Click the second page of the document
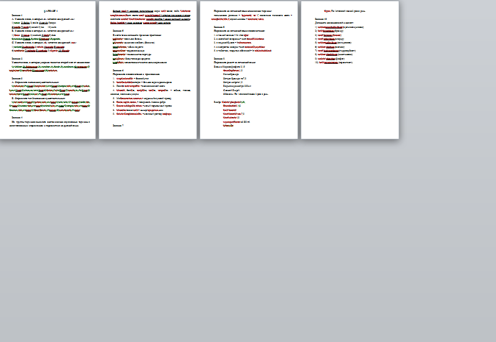This screenshot has height=342, width=496. coord(148,69)
